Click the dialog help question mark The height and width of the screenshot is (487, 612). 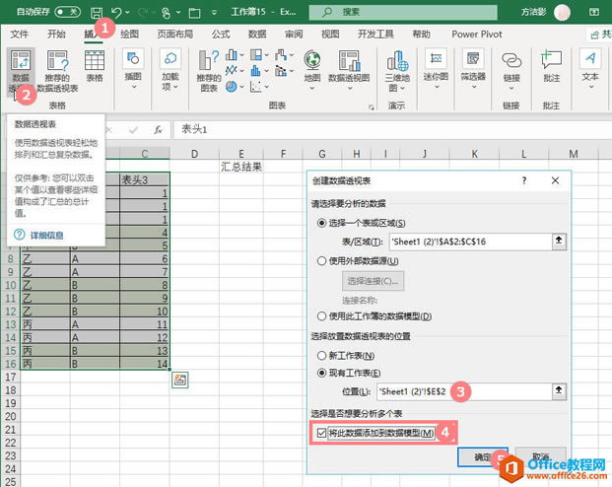(524, 180)
